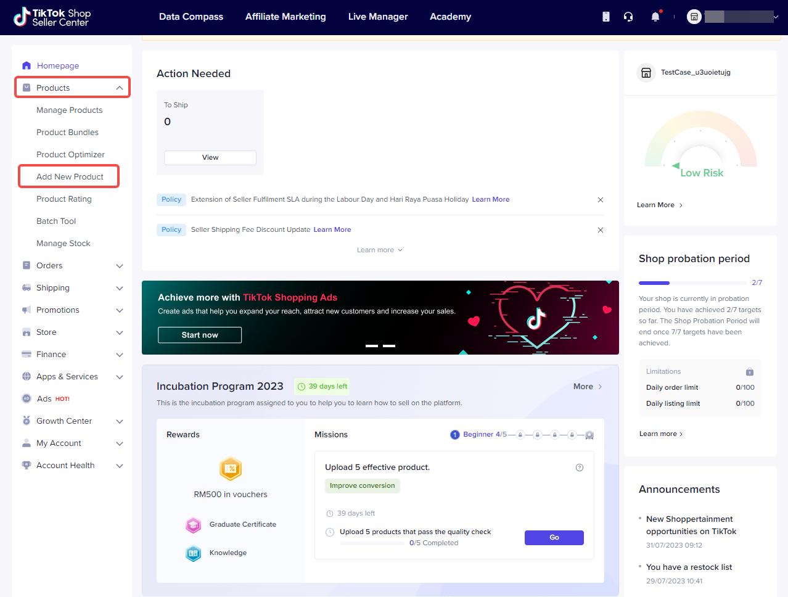Image resolution: width=788 pixels, height=597 pixels.
Task: Expand the Orders section
Action: [x=120, y=266]
